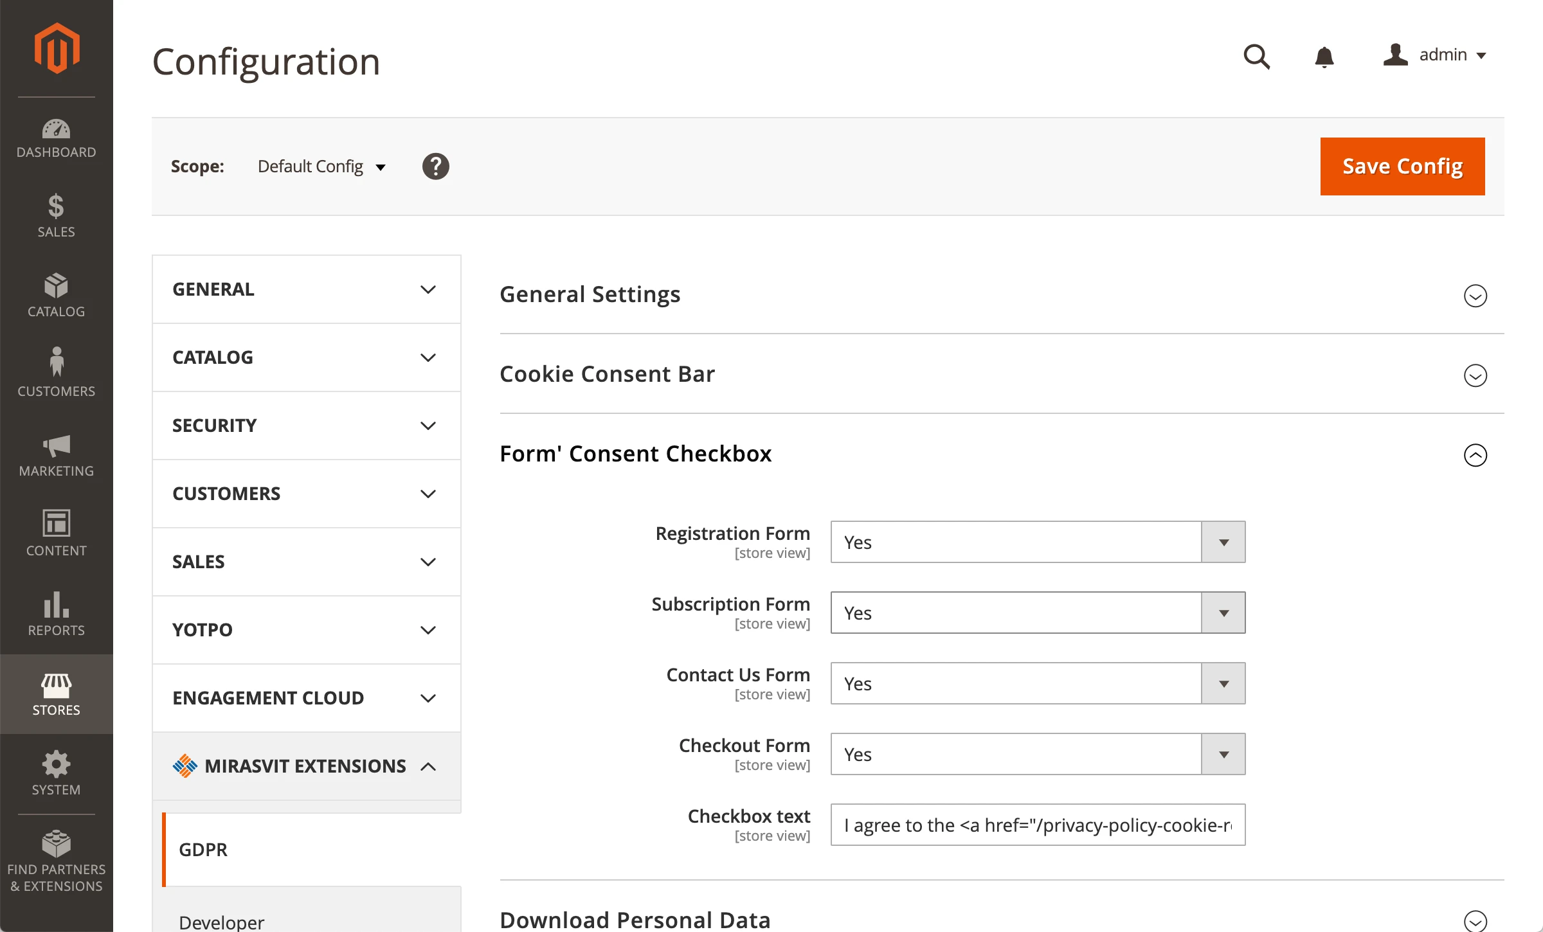Expand the SECURITY configuration tab
Image resolution: width=1543 pixels, height=932 pixels.
306,426
